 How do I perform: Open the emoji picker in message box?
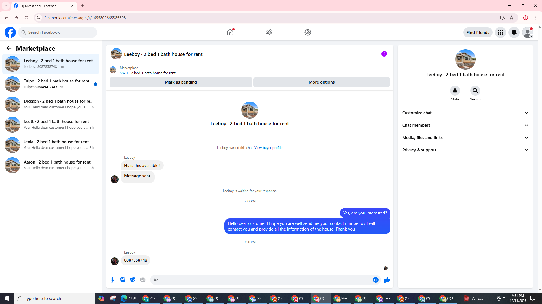[x=375, y=280]
